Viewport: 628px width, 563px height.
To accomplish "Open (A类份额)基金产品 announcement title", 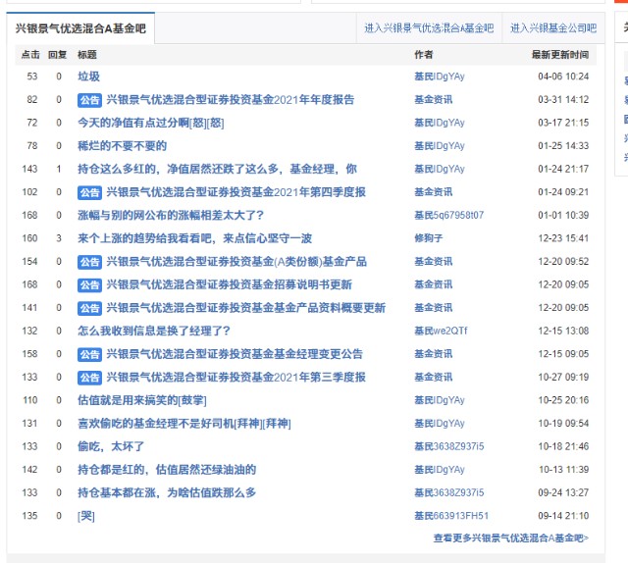I will (x=236, y=262).
